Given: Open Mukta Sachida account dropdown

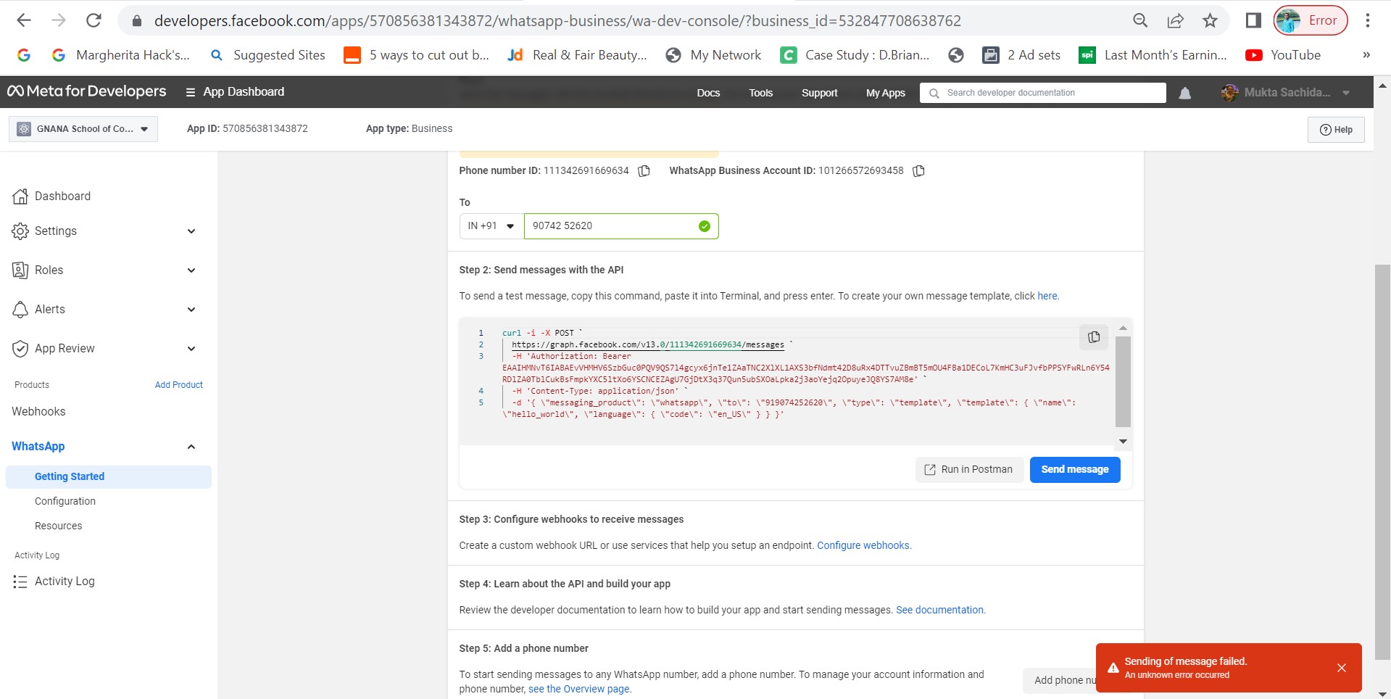Looking at the screenshot, I should click(x=1285, y=93).
